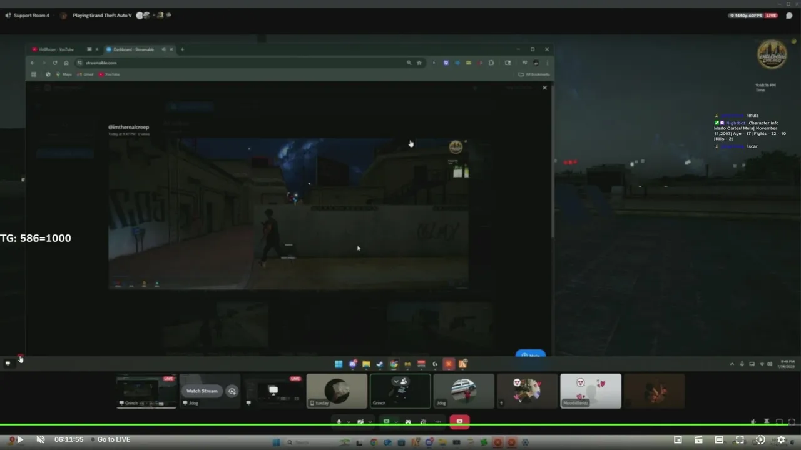The height and width of the screenshot is (450, 801).
Task: Open the Maps bookmark
Action: [x=64, y=74]
